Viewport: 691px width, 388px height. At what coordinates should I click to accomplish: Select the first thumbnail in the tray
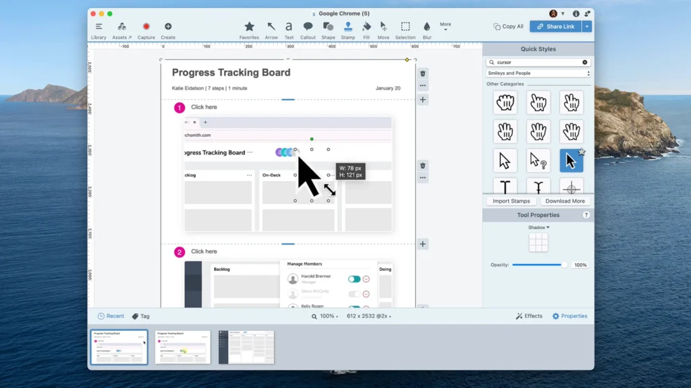coord(119,347)
